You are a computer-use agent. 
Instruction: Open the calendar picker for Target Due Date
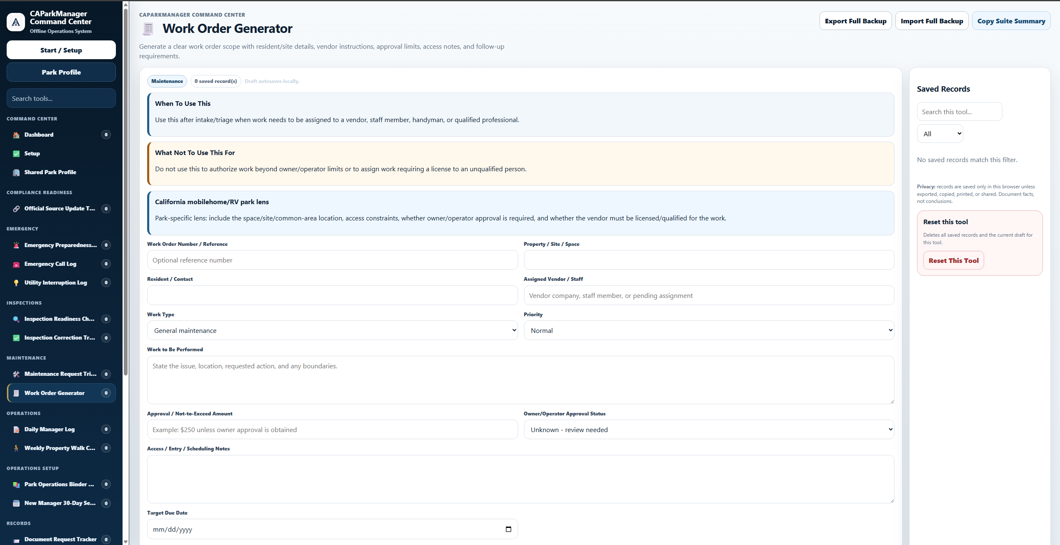click(508, 529)
